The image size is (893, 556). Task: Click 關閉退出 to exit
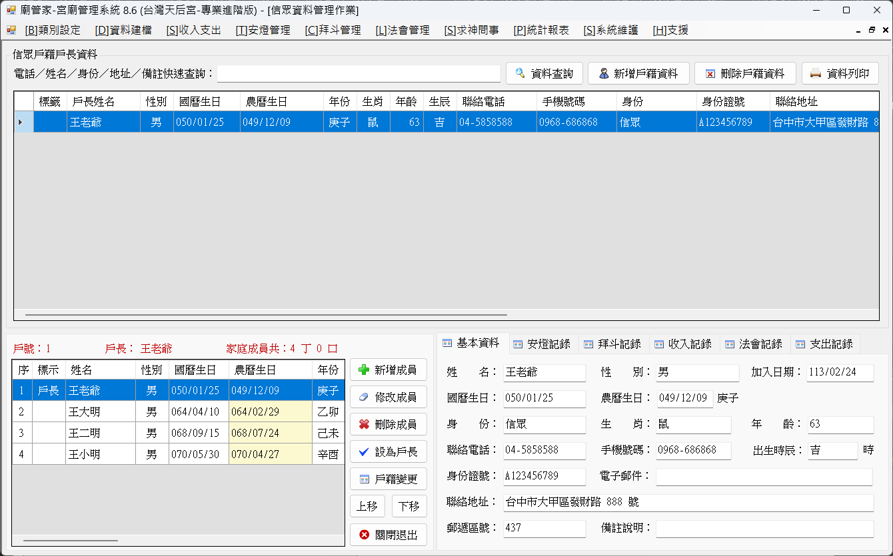point(389,535)
